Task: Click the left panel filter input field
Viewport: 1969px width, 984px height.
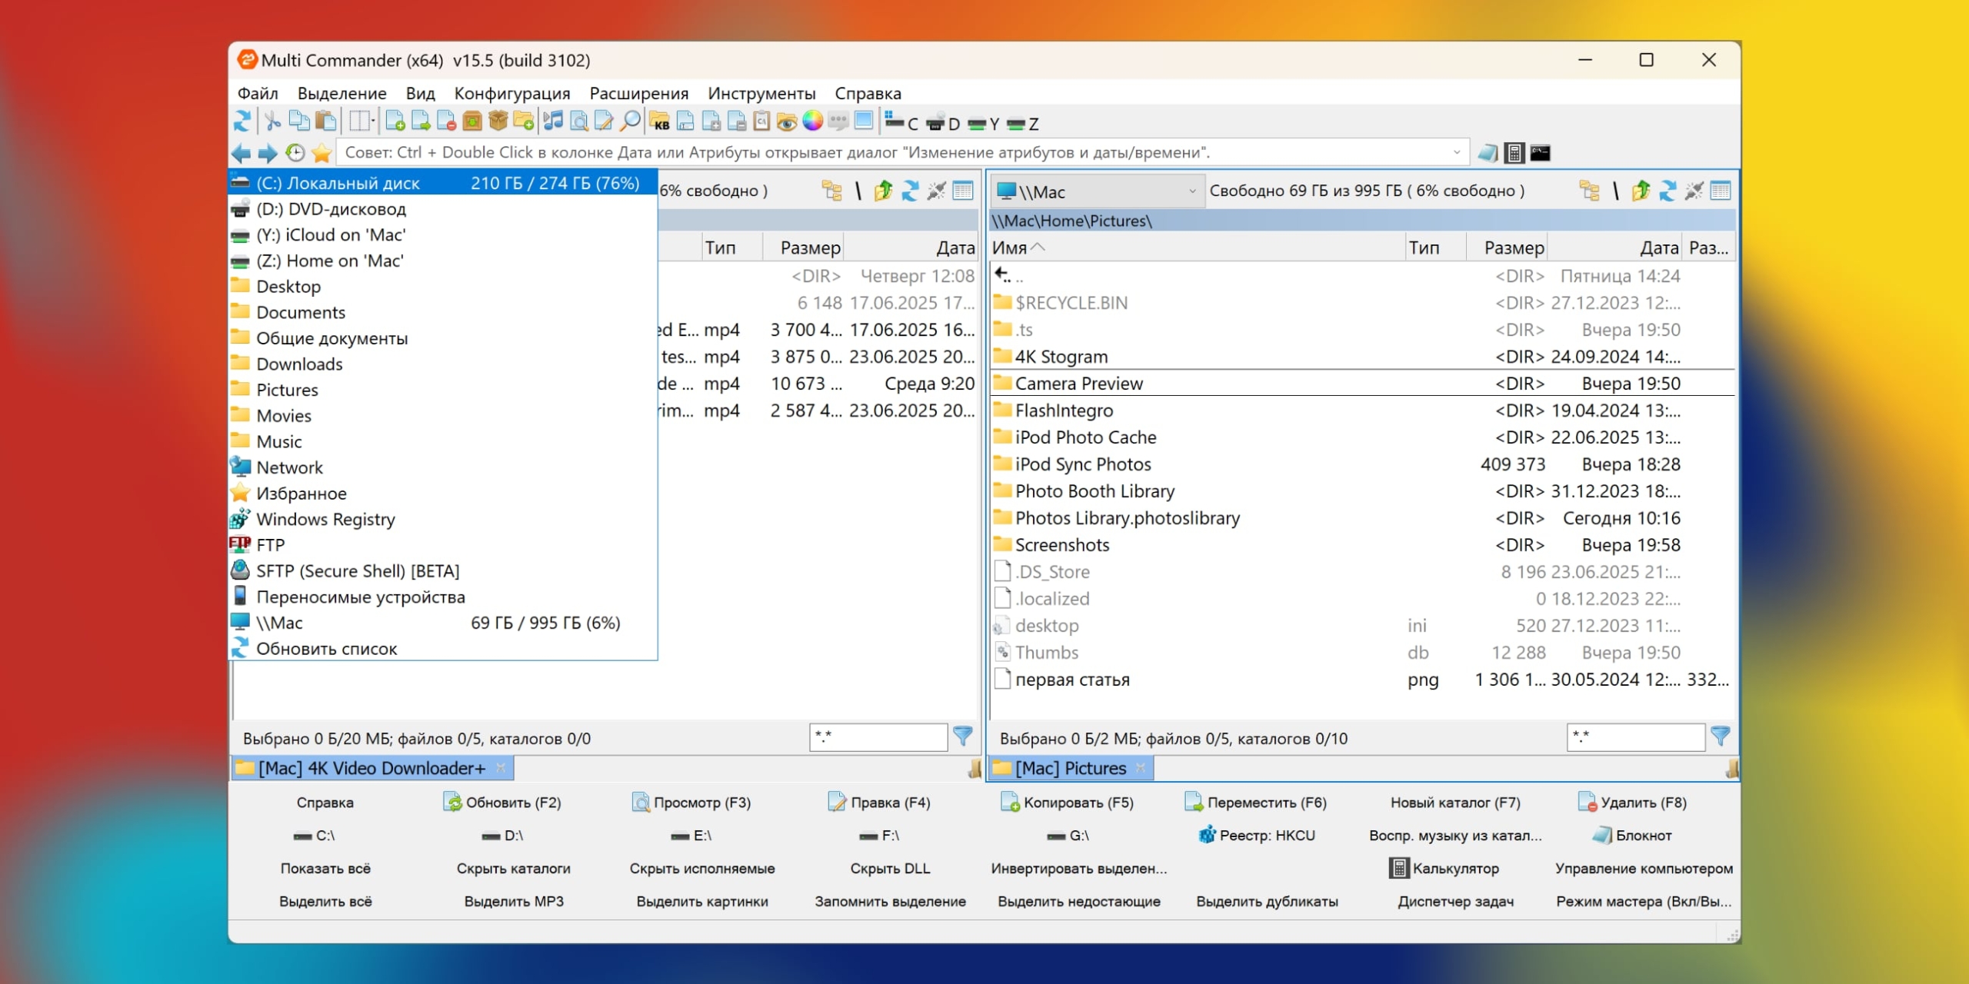Action: [x=877, y=737]
